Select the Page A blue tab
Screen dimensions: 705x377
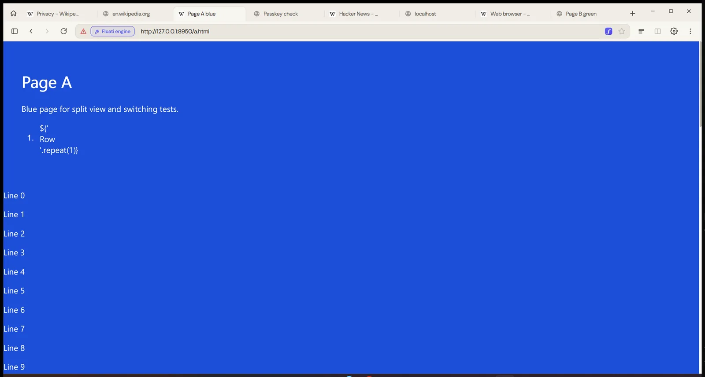coord(209,14)
